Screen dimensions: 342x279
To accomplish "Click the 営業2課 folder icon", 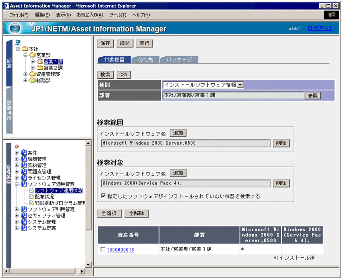I will [x=40, y=68].
